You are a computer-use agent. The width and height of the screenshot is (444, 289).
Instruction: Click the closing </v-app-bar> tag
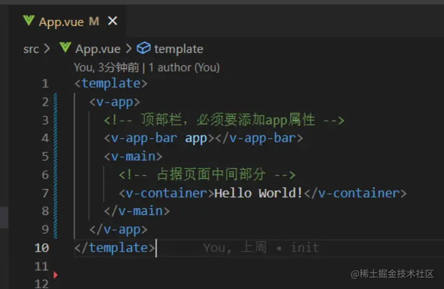(260, 138)
